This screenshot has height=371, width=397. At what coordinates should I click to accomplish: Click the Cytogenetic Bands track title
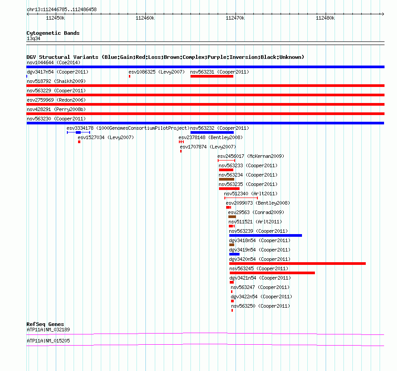(53, 33)
